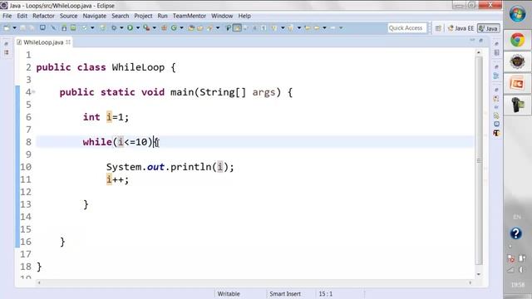Toggle the pressed Mark Occurrences toolbar button

pos(237,27)
